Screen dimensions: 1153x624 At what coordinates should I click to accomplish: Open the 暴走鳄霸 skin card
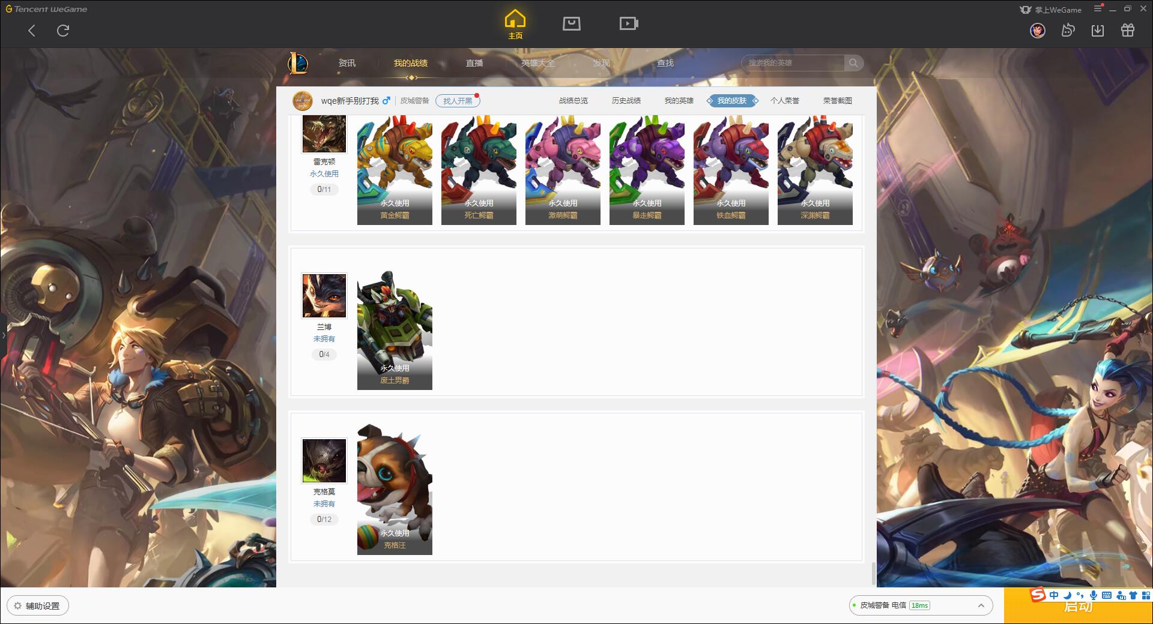coord(647,170)
